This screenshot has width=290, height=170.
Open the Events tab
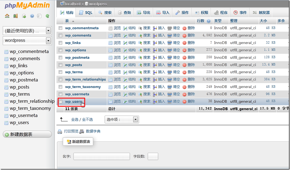coord(240,13)
